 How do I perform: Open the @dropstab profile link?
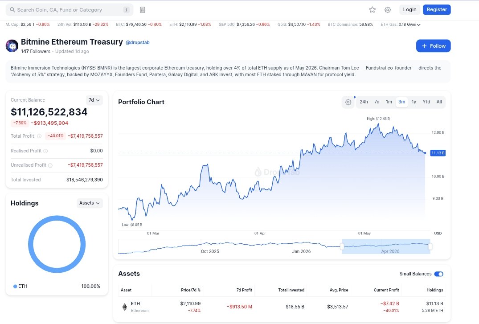click(x=138, y=42)
